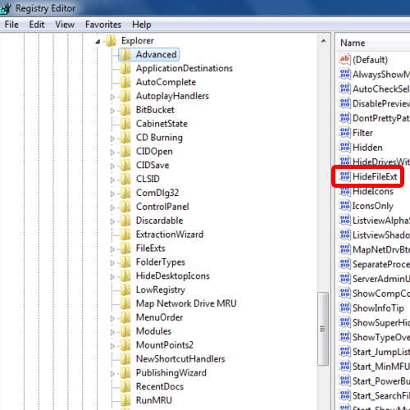
Task: Click the AlwaysShowM DWORD value icon
Action: [x=344, y=74]
